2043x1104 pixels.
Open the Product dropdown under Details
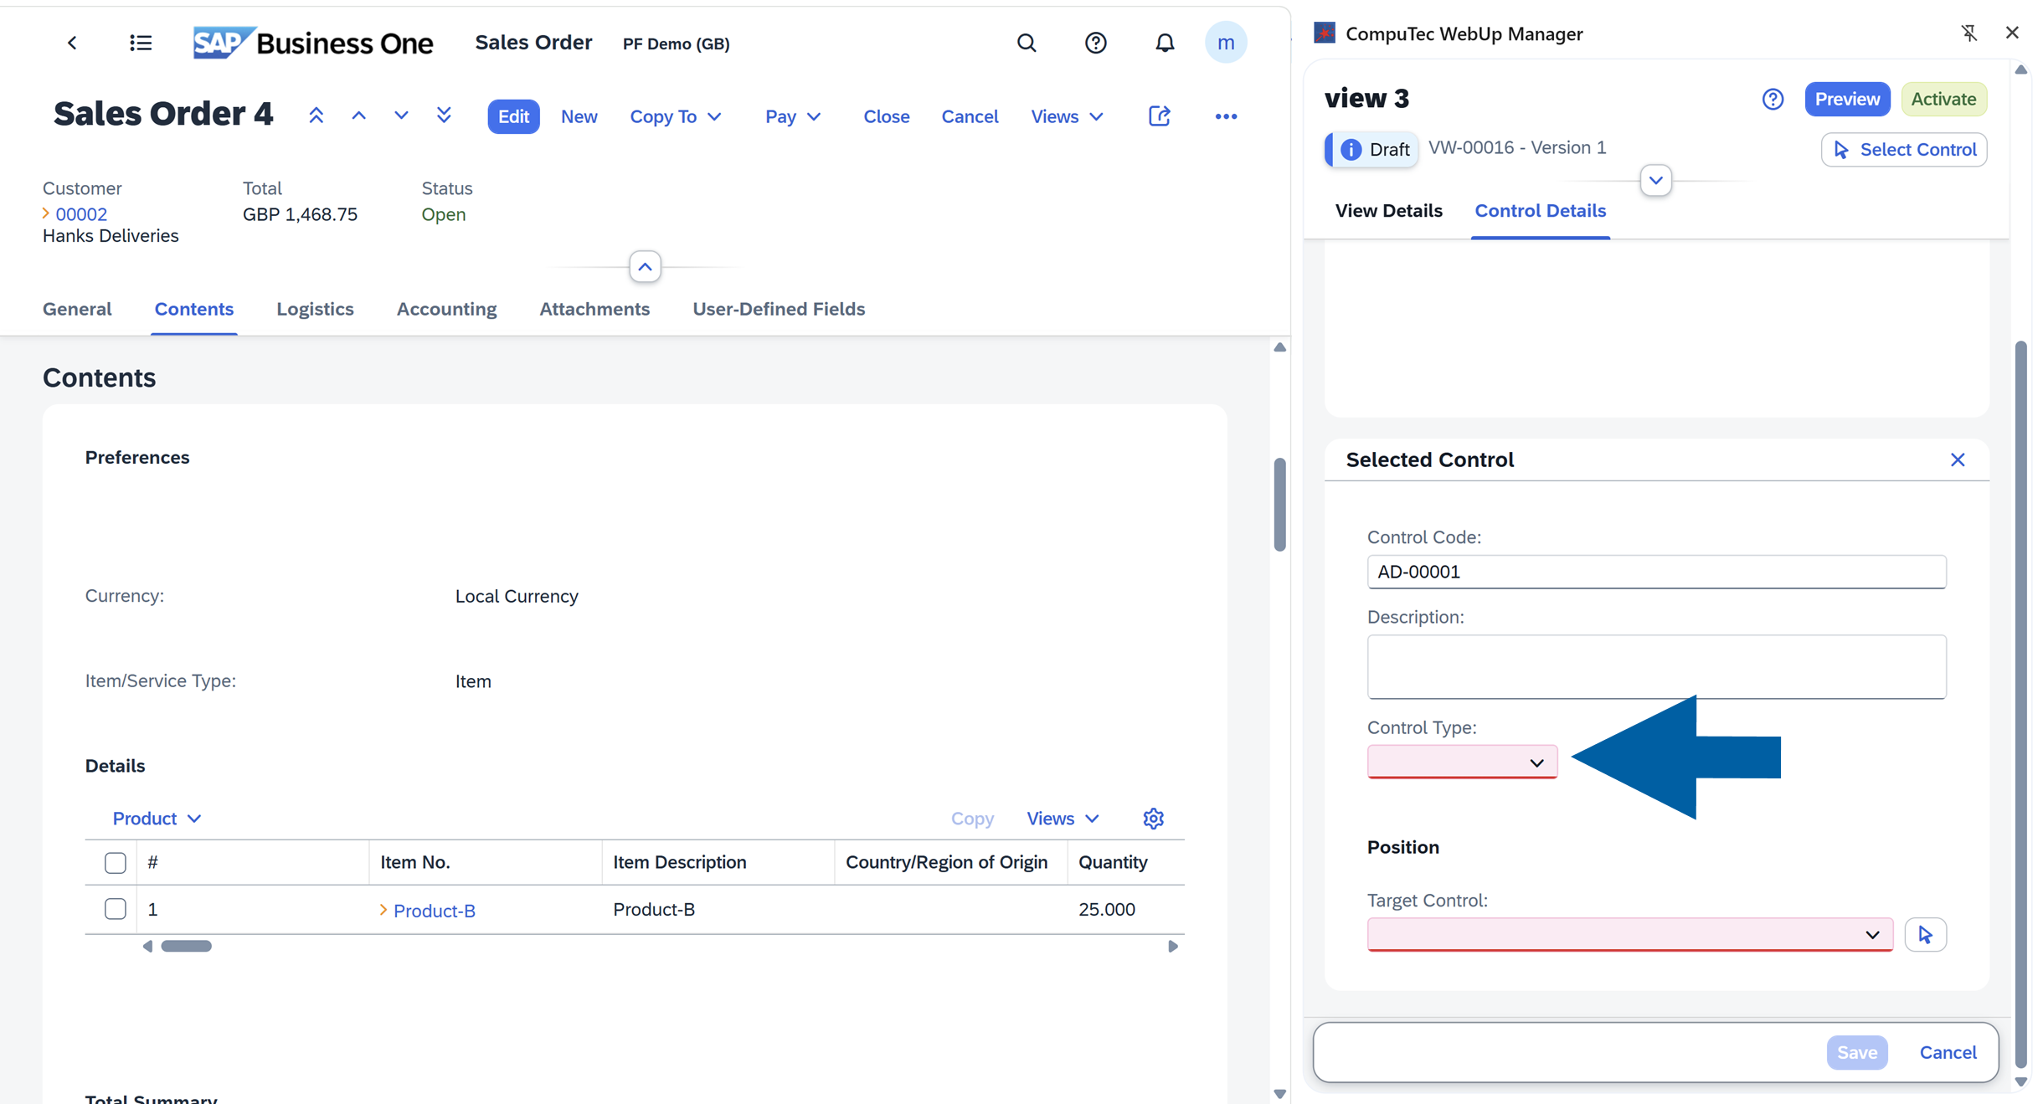click(157, 819)
